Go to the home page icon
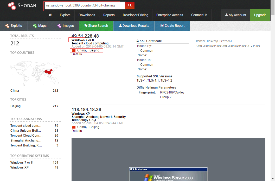 [x=50, y=15]
